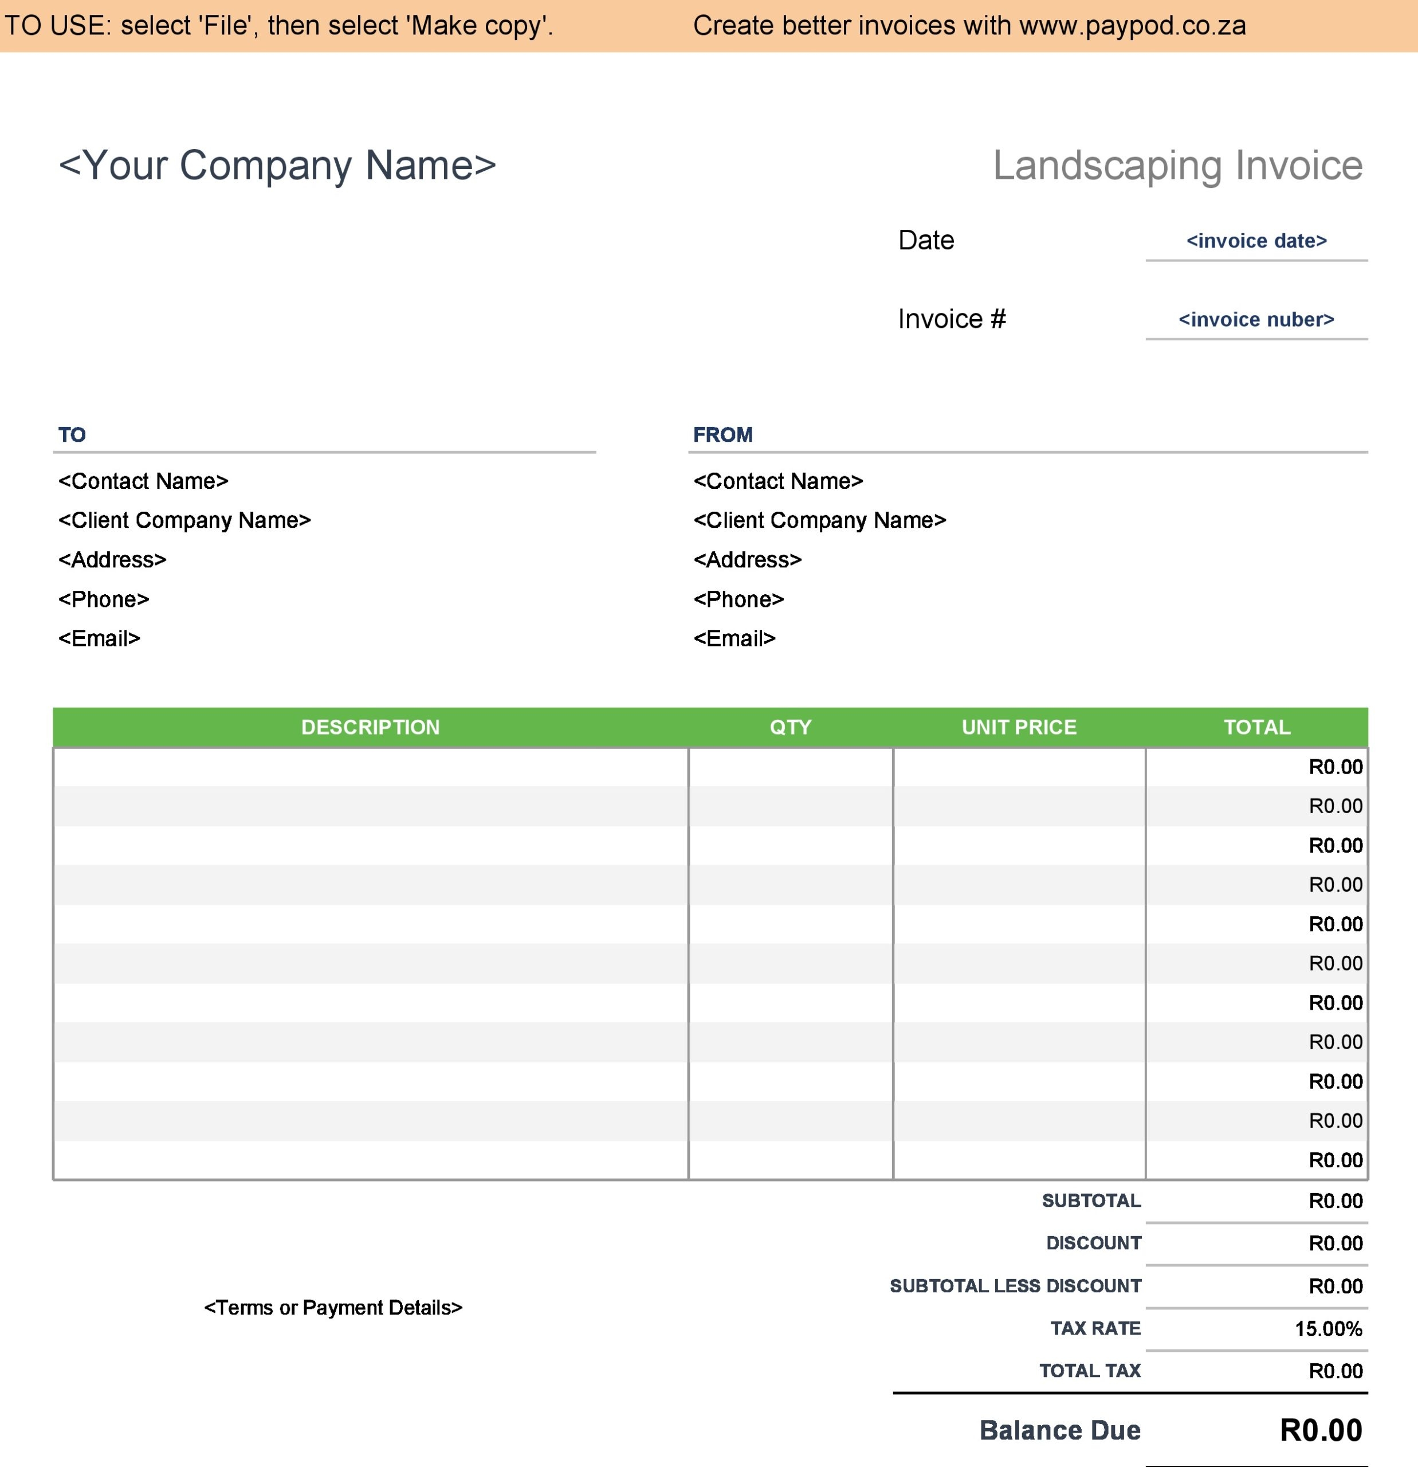This screenshot has height=1467, width=1418.
Task: Click the SUBTOTAL amount value
Action: tap(1335, 1201)
